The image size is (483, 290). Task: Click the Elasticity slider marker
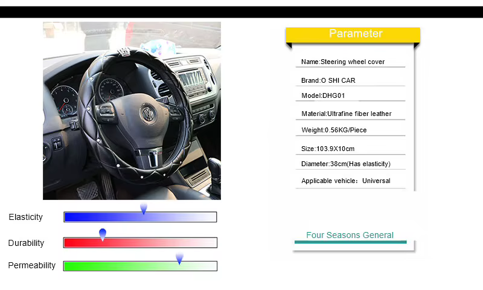point(144,208)
